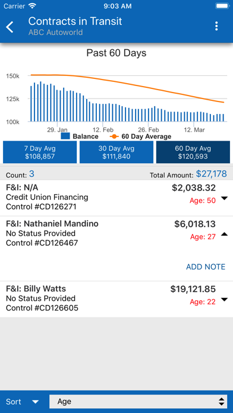Open the Age sort field dropdown

click(138, 402)
